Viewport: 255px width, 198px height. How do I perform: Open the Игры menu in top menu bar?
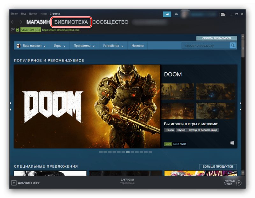click(x=44, y=14)
